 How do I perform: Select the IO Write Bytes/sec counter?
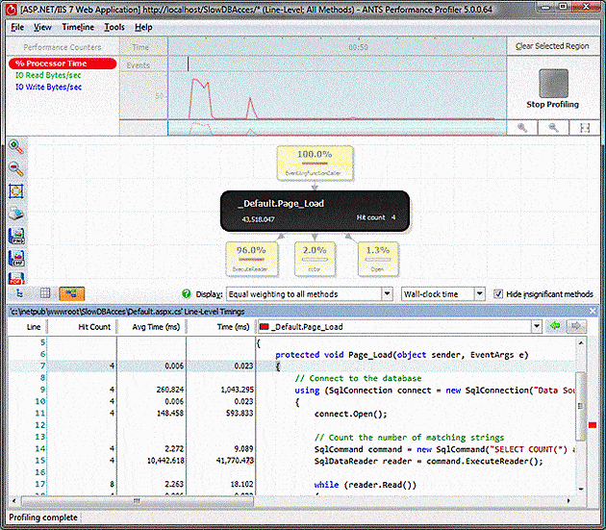tap(48, 87)
